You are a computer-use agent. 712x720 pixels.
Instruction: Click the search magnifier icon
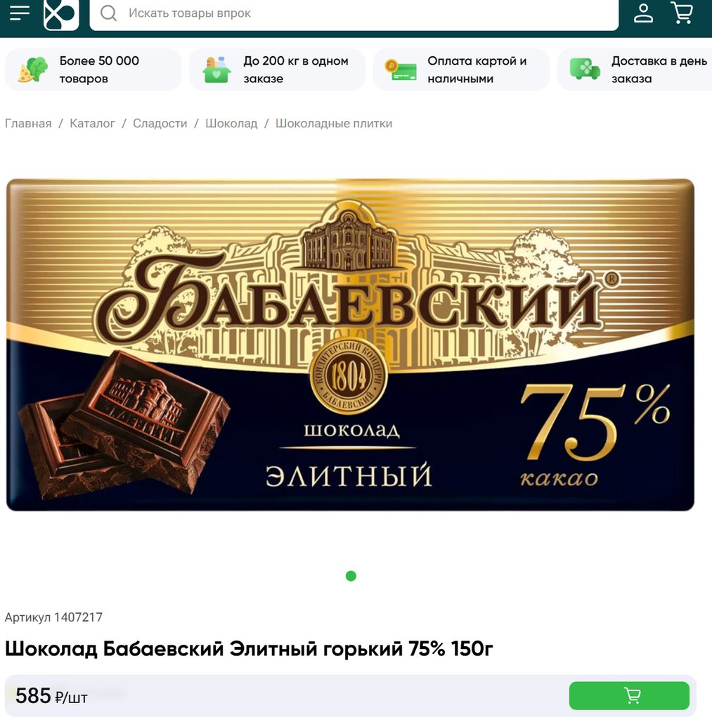point(108,13)
